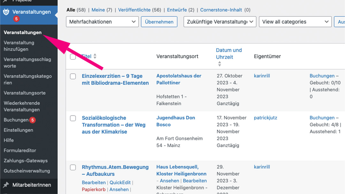Image resolution: width=345 pixels, height=194 pixels.
Task: Click the sort arrows beside Titel column
Action: (95, 56)
